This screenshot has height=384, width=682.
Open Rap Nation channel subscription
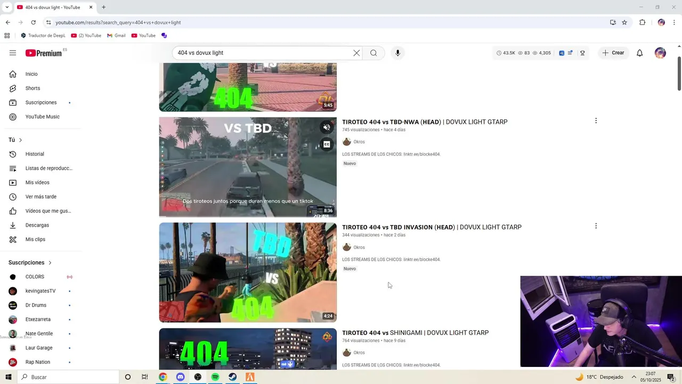pyautogui.click(x=40, y=362)
